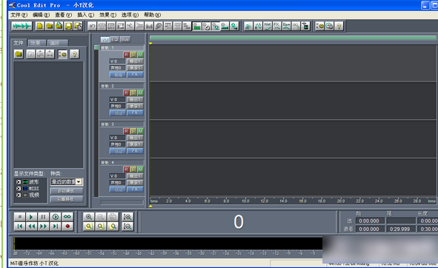Click the save floppy disk toolbar icon
The image size is (438, 268).
68,26
